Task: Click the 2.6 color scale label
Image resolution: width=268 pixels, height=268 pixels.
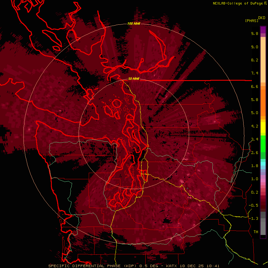Action: pos(255,153)
